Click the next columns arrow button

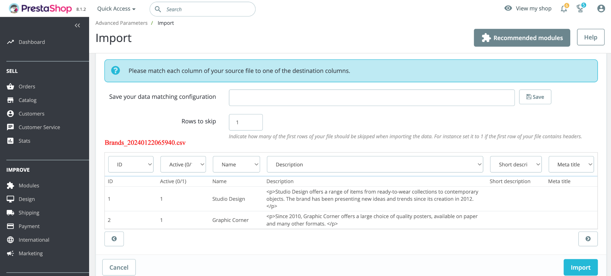click(x=588, y=239)
